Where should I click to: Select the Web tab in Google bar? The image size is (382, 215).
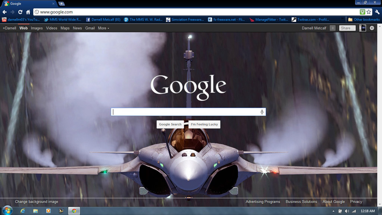pos(24,28)
